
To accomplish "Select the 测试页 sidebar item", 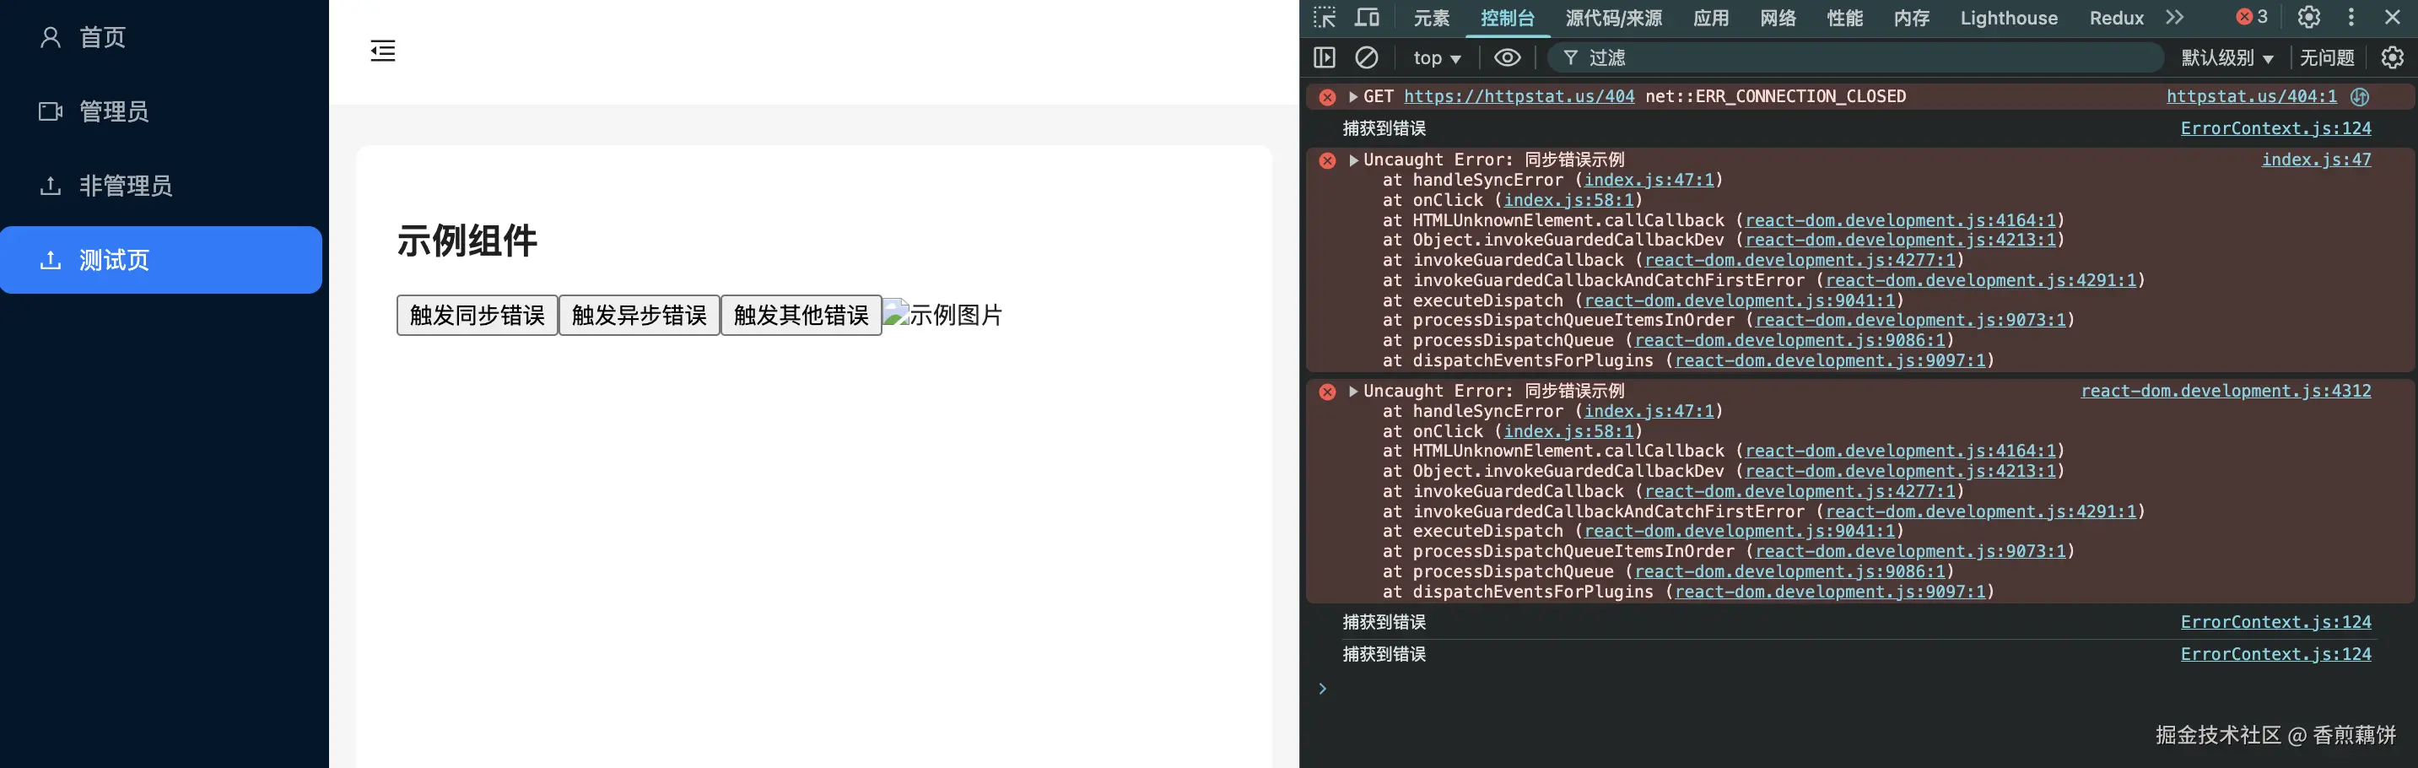I will (161, 260).
